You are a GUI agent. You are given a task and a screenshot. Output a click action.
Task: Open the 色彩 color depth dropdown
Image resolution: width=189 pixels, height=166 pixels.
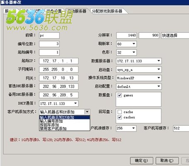[127, 52]
